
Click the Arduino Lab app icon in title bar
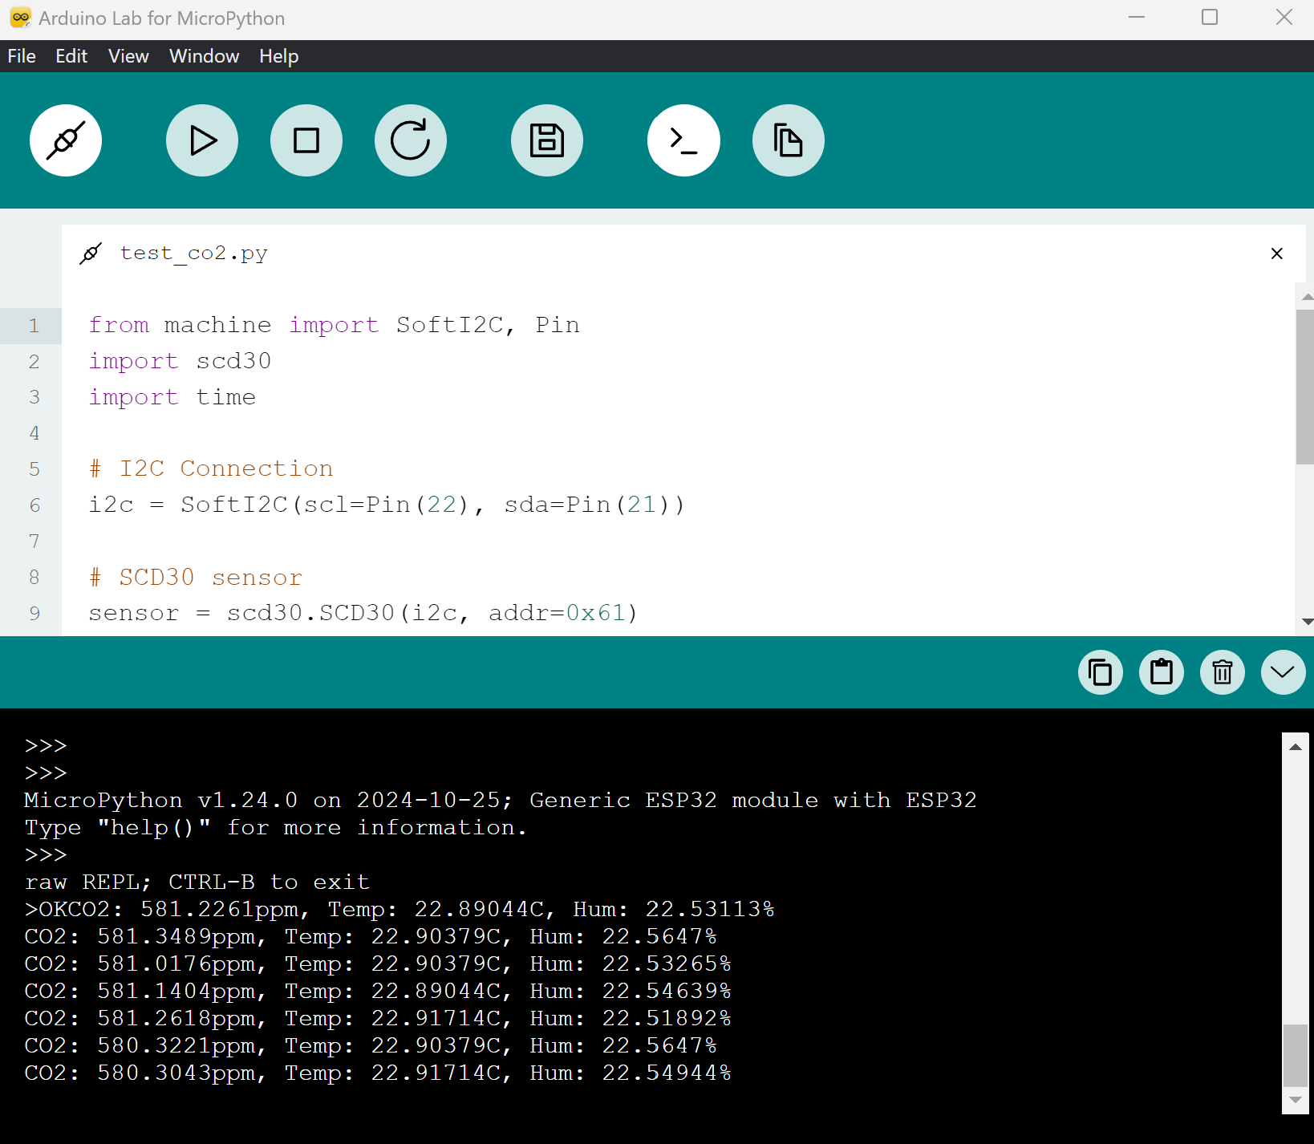(x=20, y=18)
